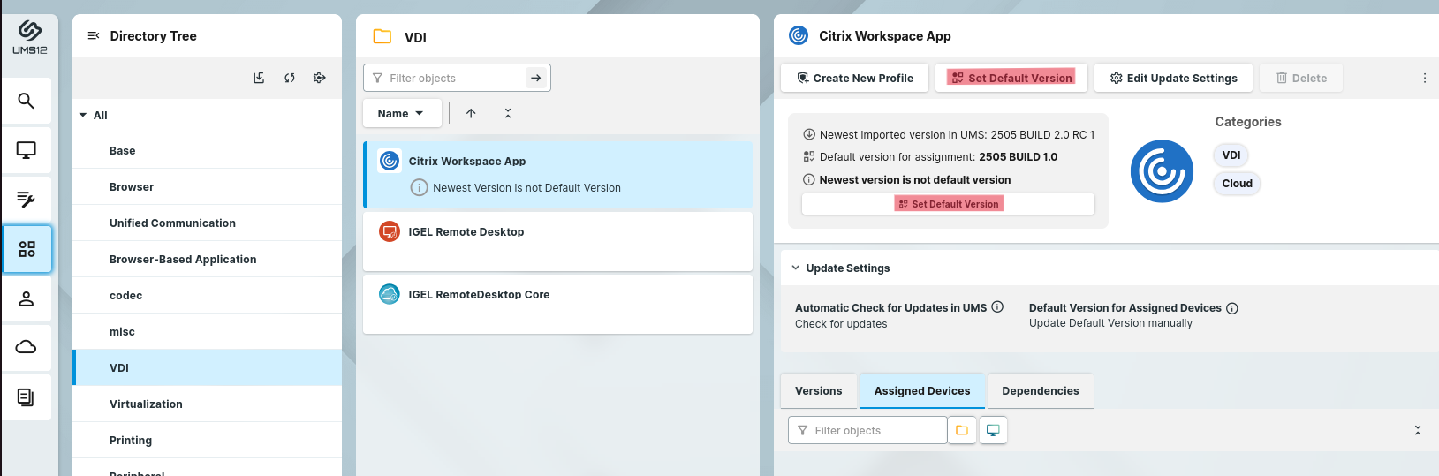The height and width of the screenshot is (476, 1439).
Task: Open the users icon in sidebar
Action: point(27,298)
